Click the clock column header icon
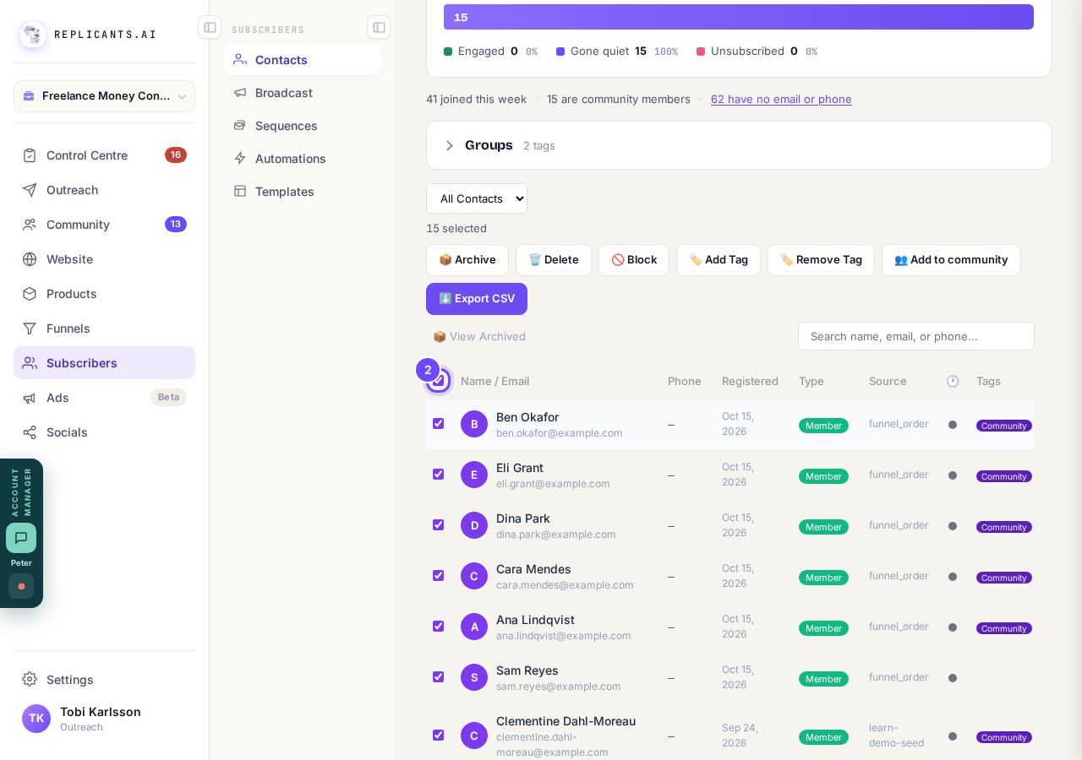This screenshot has height=760, width=1082. pyautogui.click(x=953, y=381)
